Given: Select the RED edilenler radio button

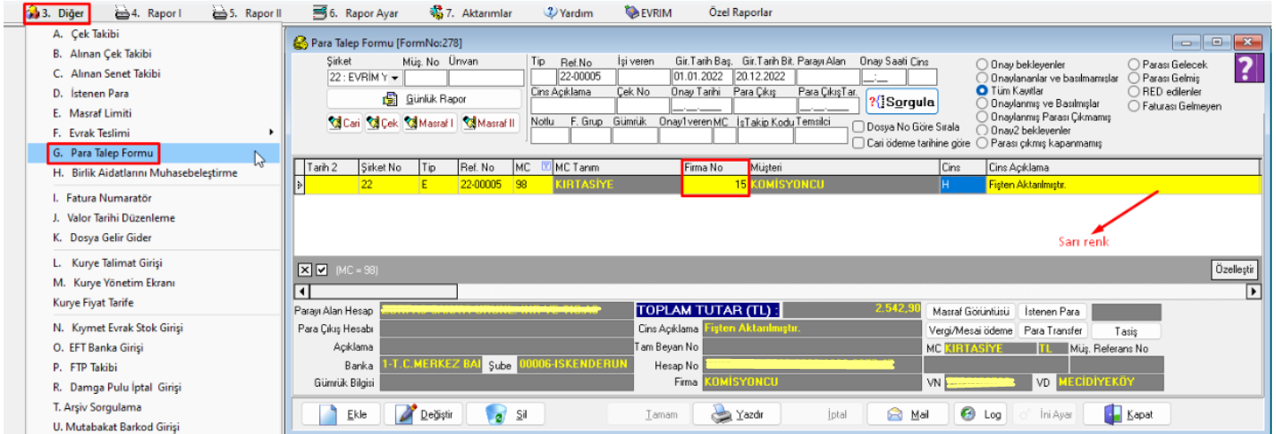Looking at the screenshot, I should [x=1135, y=91].
